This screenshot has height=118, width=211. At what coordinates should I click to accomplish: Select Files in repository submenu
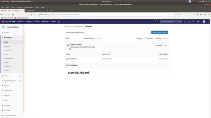[6, 42]
